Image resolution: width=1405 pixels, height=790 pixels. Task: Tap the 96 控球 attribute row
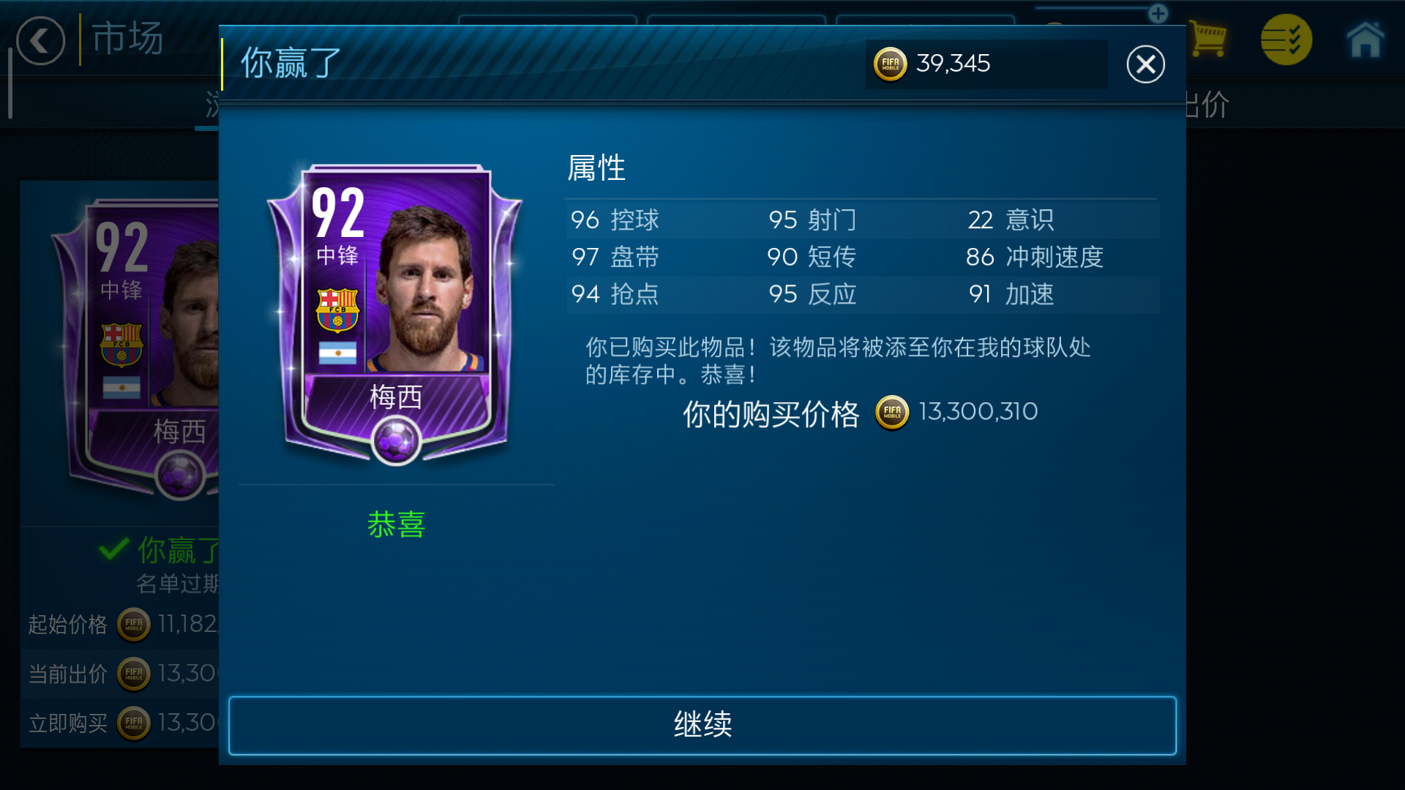coord(615,219)
